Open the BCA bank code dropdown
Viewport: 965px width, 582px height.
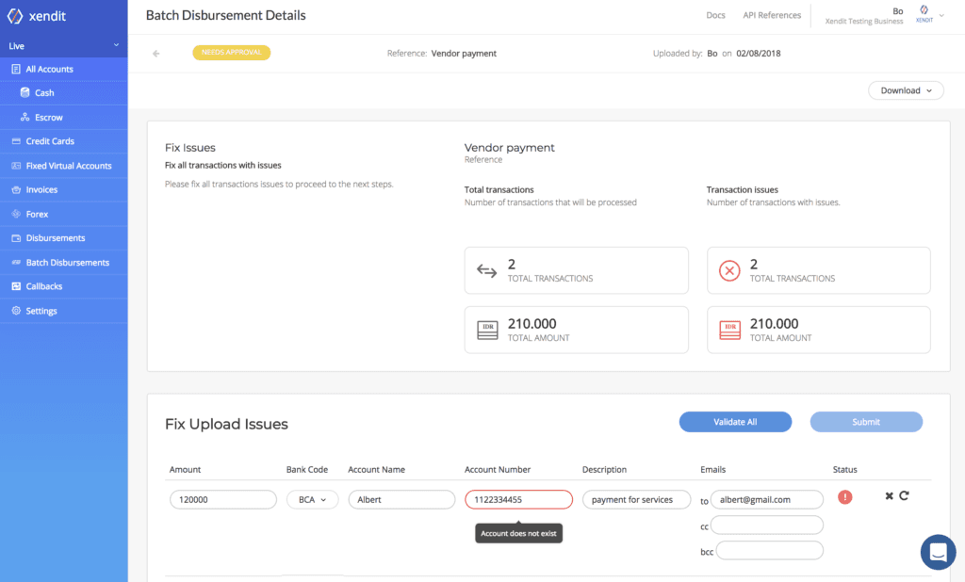click(x=312, y=500)
